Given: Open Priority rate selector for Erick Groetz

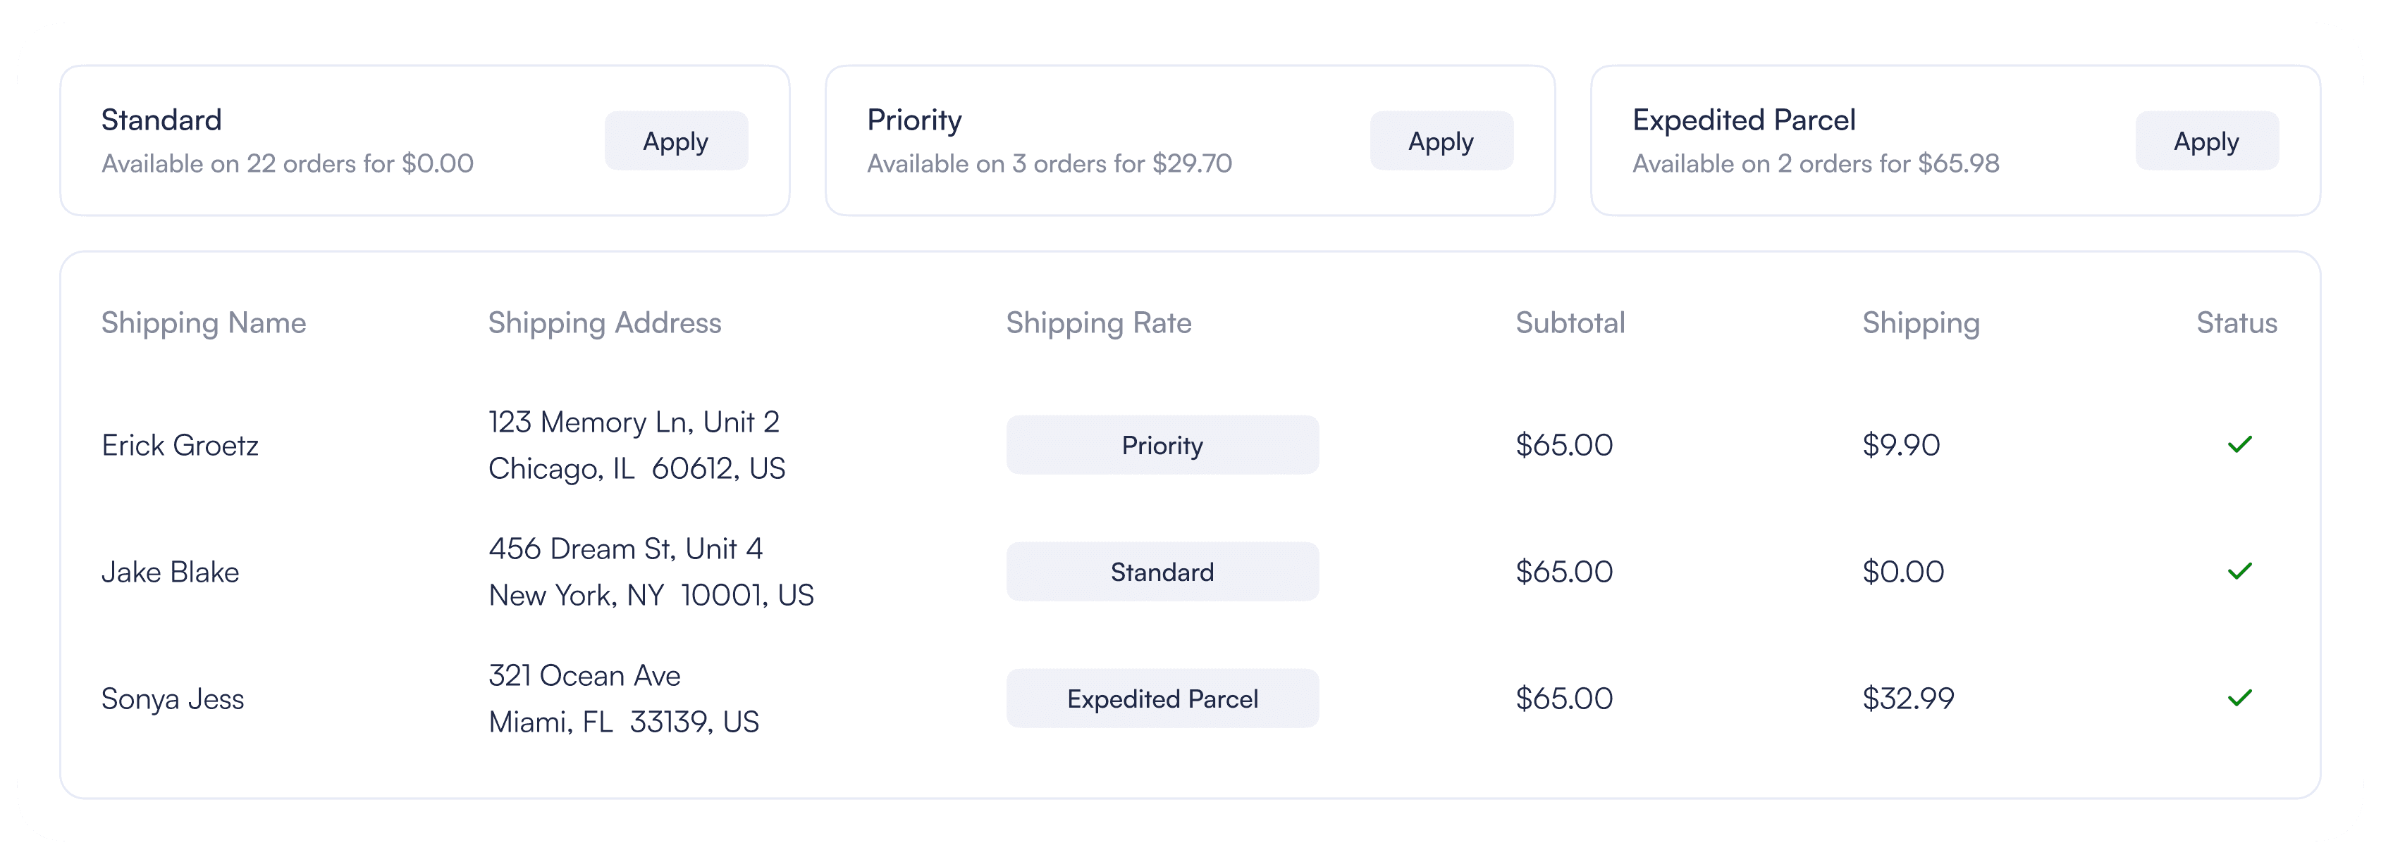Looking at the screenshot, I should (1162, 445).
